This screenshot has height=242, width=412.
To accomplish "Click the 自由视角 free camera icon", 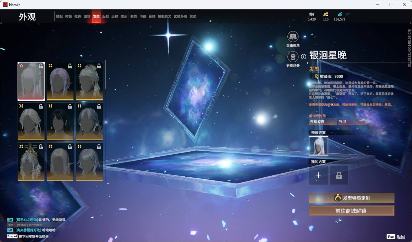I will pyautogui.click(x=293, y=37).
